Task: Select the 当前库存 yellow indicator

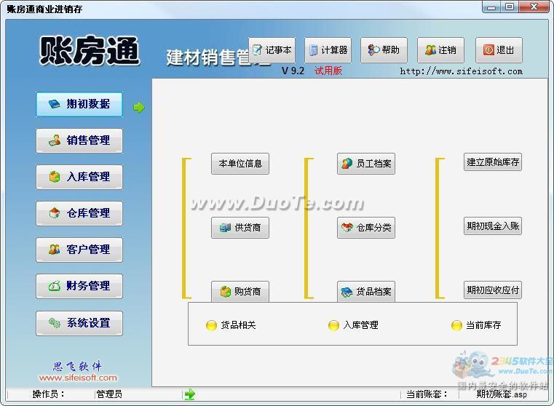Action: pos(456,325)
